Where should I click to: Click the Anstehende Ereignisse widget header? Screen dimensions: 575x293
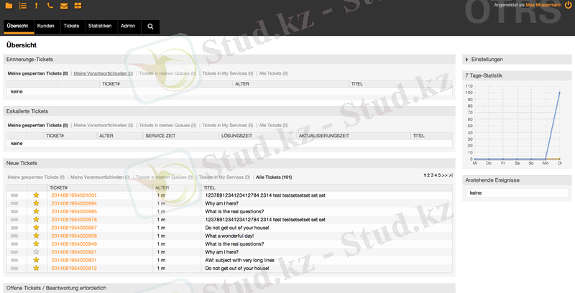tap(517, 180)
